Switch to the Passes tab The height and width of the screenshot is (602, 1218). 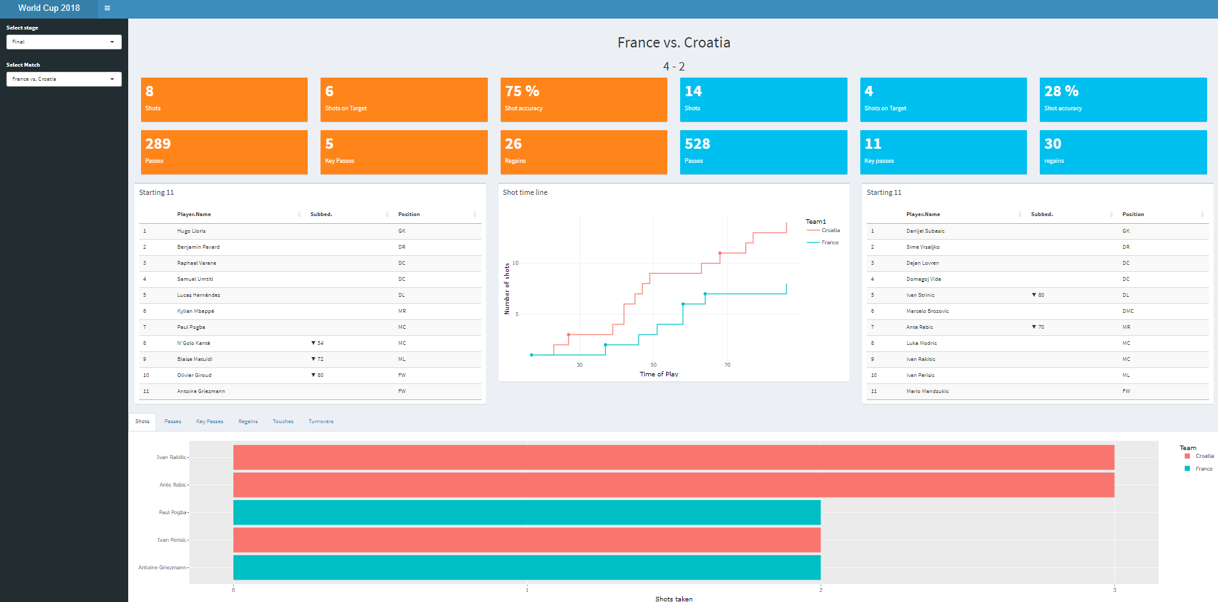172,421
